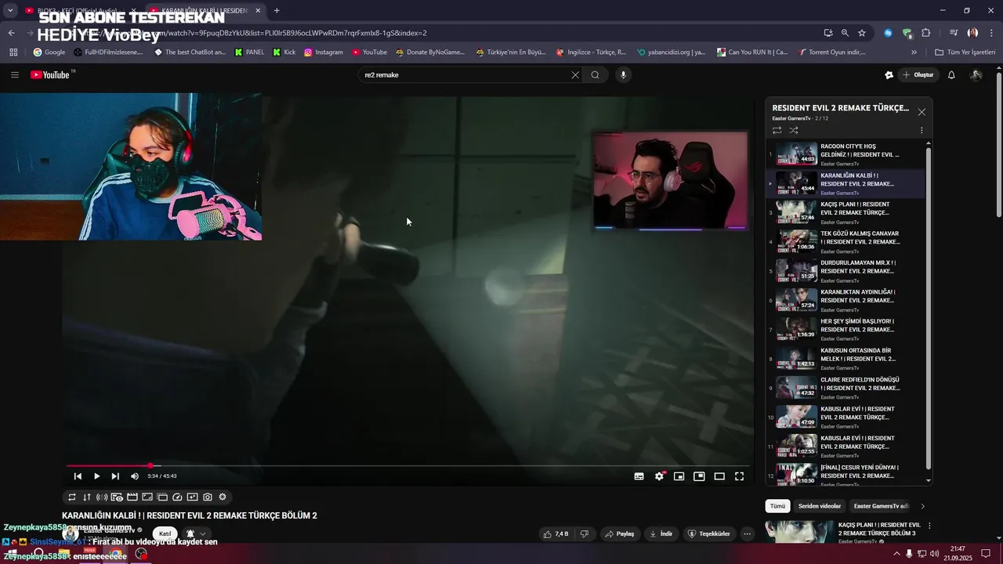
Task: Play TEK GÖZÜ KALMIŞ CANAVAR video
Action: [845, 241]
